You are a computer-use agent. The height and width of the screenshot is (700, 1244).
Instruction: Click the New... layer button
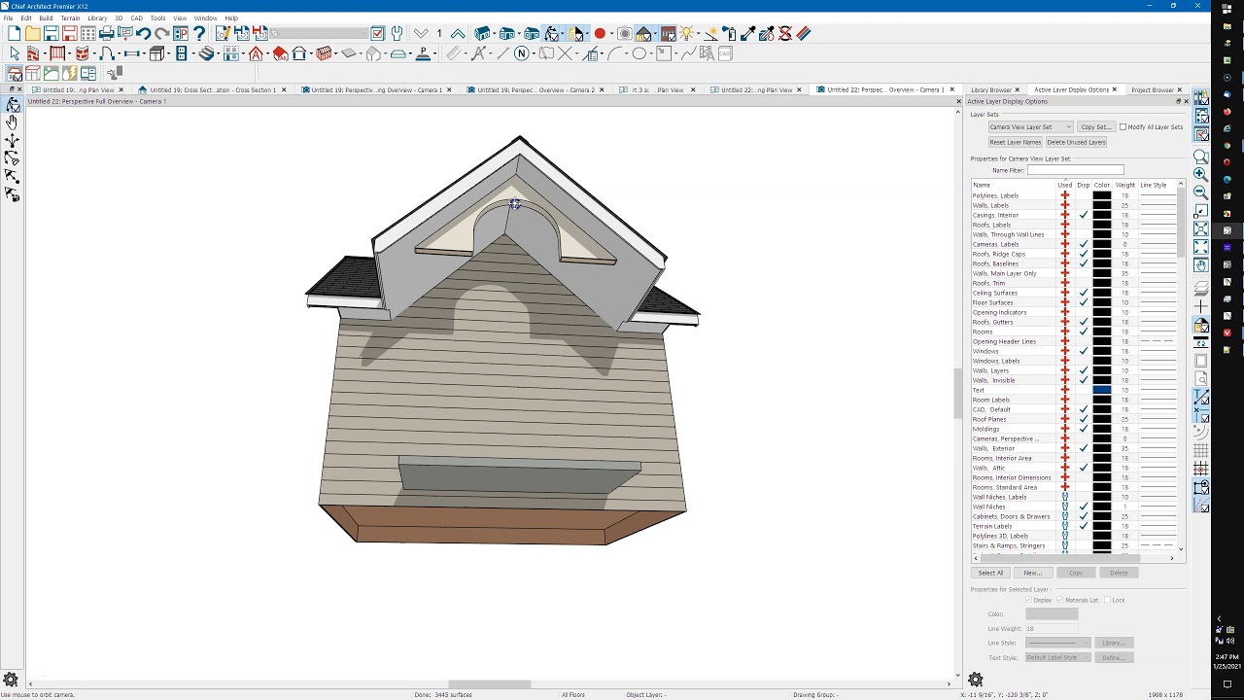pos(1032,573)
